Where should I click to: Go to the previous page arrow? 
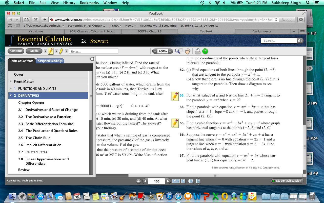[145, 181]
